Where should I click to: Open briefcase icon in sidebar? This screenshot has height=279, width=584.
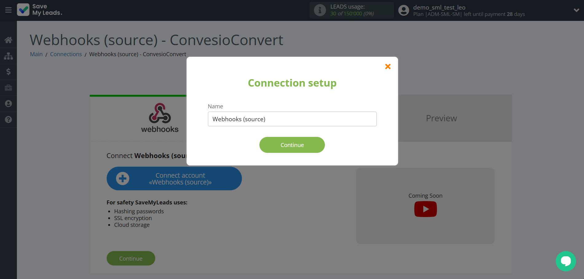point(8,88)
